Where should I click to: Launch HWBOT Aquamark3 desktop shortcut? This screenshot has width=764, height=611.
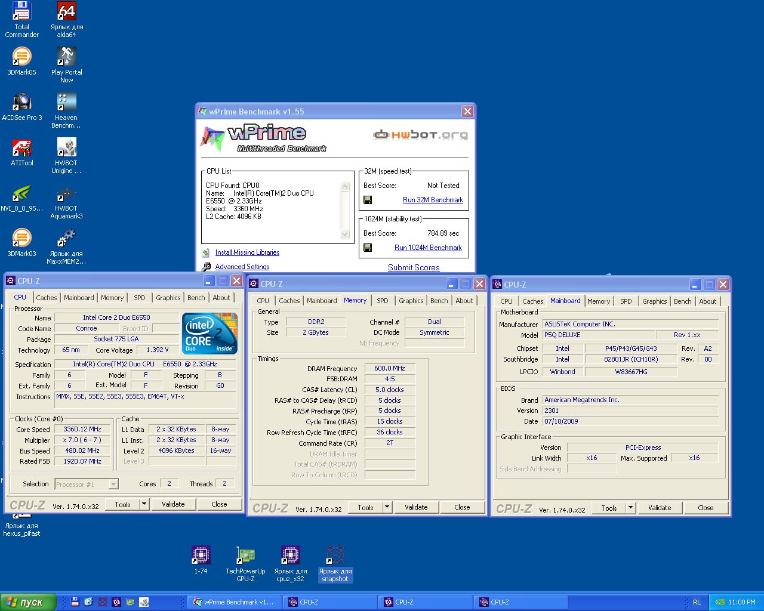tap(66, 201)
